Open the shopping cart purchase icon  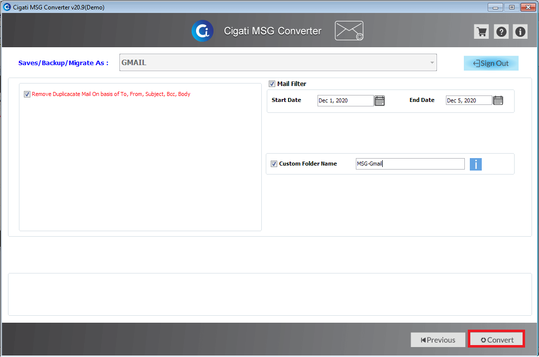click(x=481, y=32)
